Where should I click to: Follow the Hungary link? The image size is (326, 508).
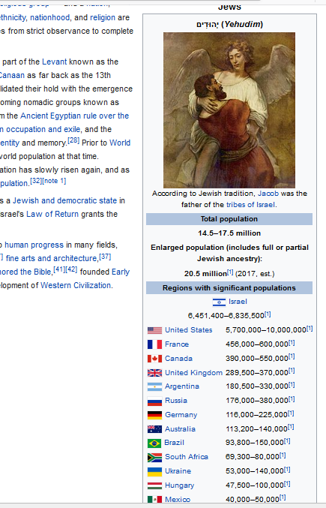180,485
